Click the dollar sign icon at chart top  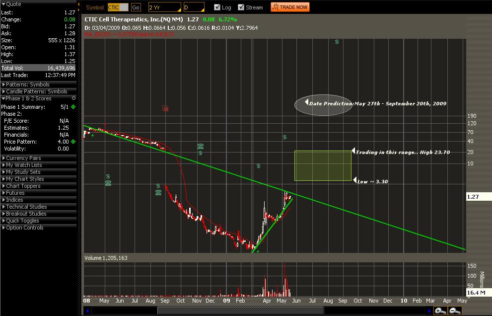point(337,42)
